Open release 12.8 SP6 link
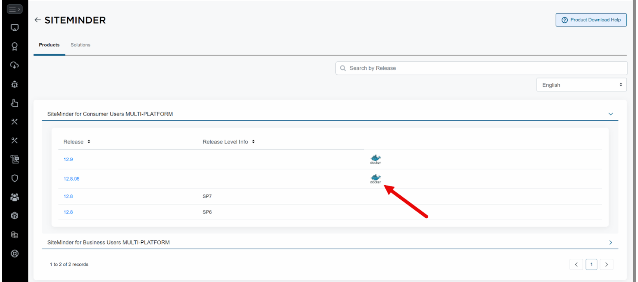 (68, 212)
